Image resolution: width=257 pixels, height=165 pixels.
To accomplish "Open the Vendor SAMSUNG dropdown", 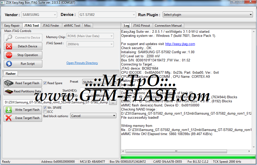I will pyautogui.click(x=39, y=15).
